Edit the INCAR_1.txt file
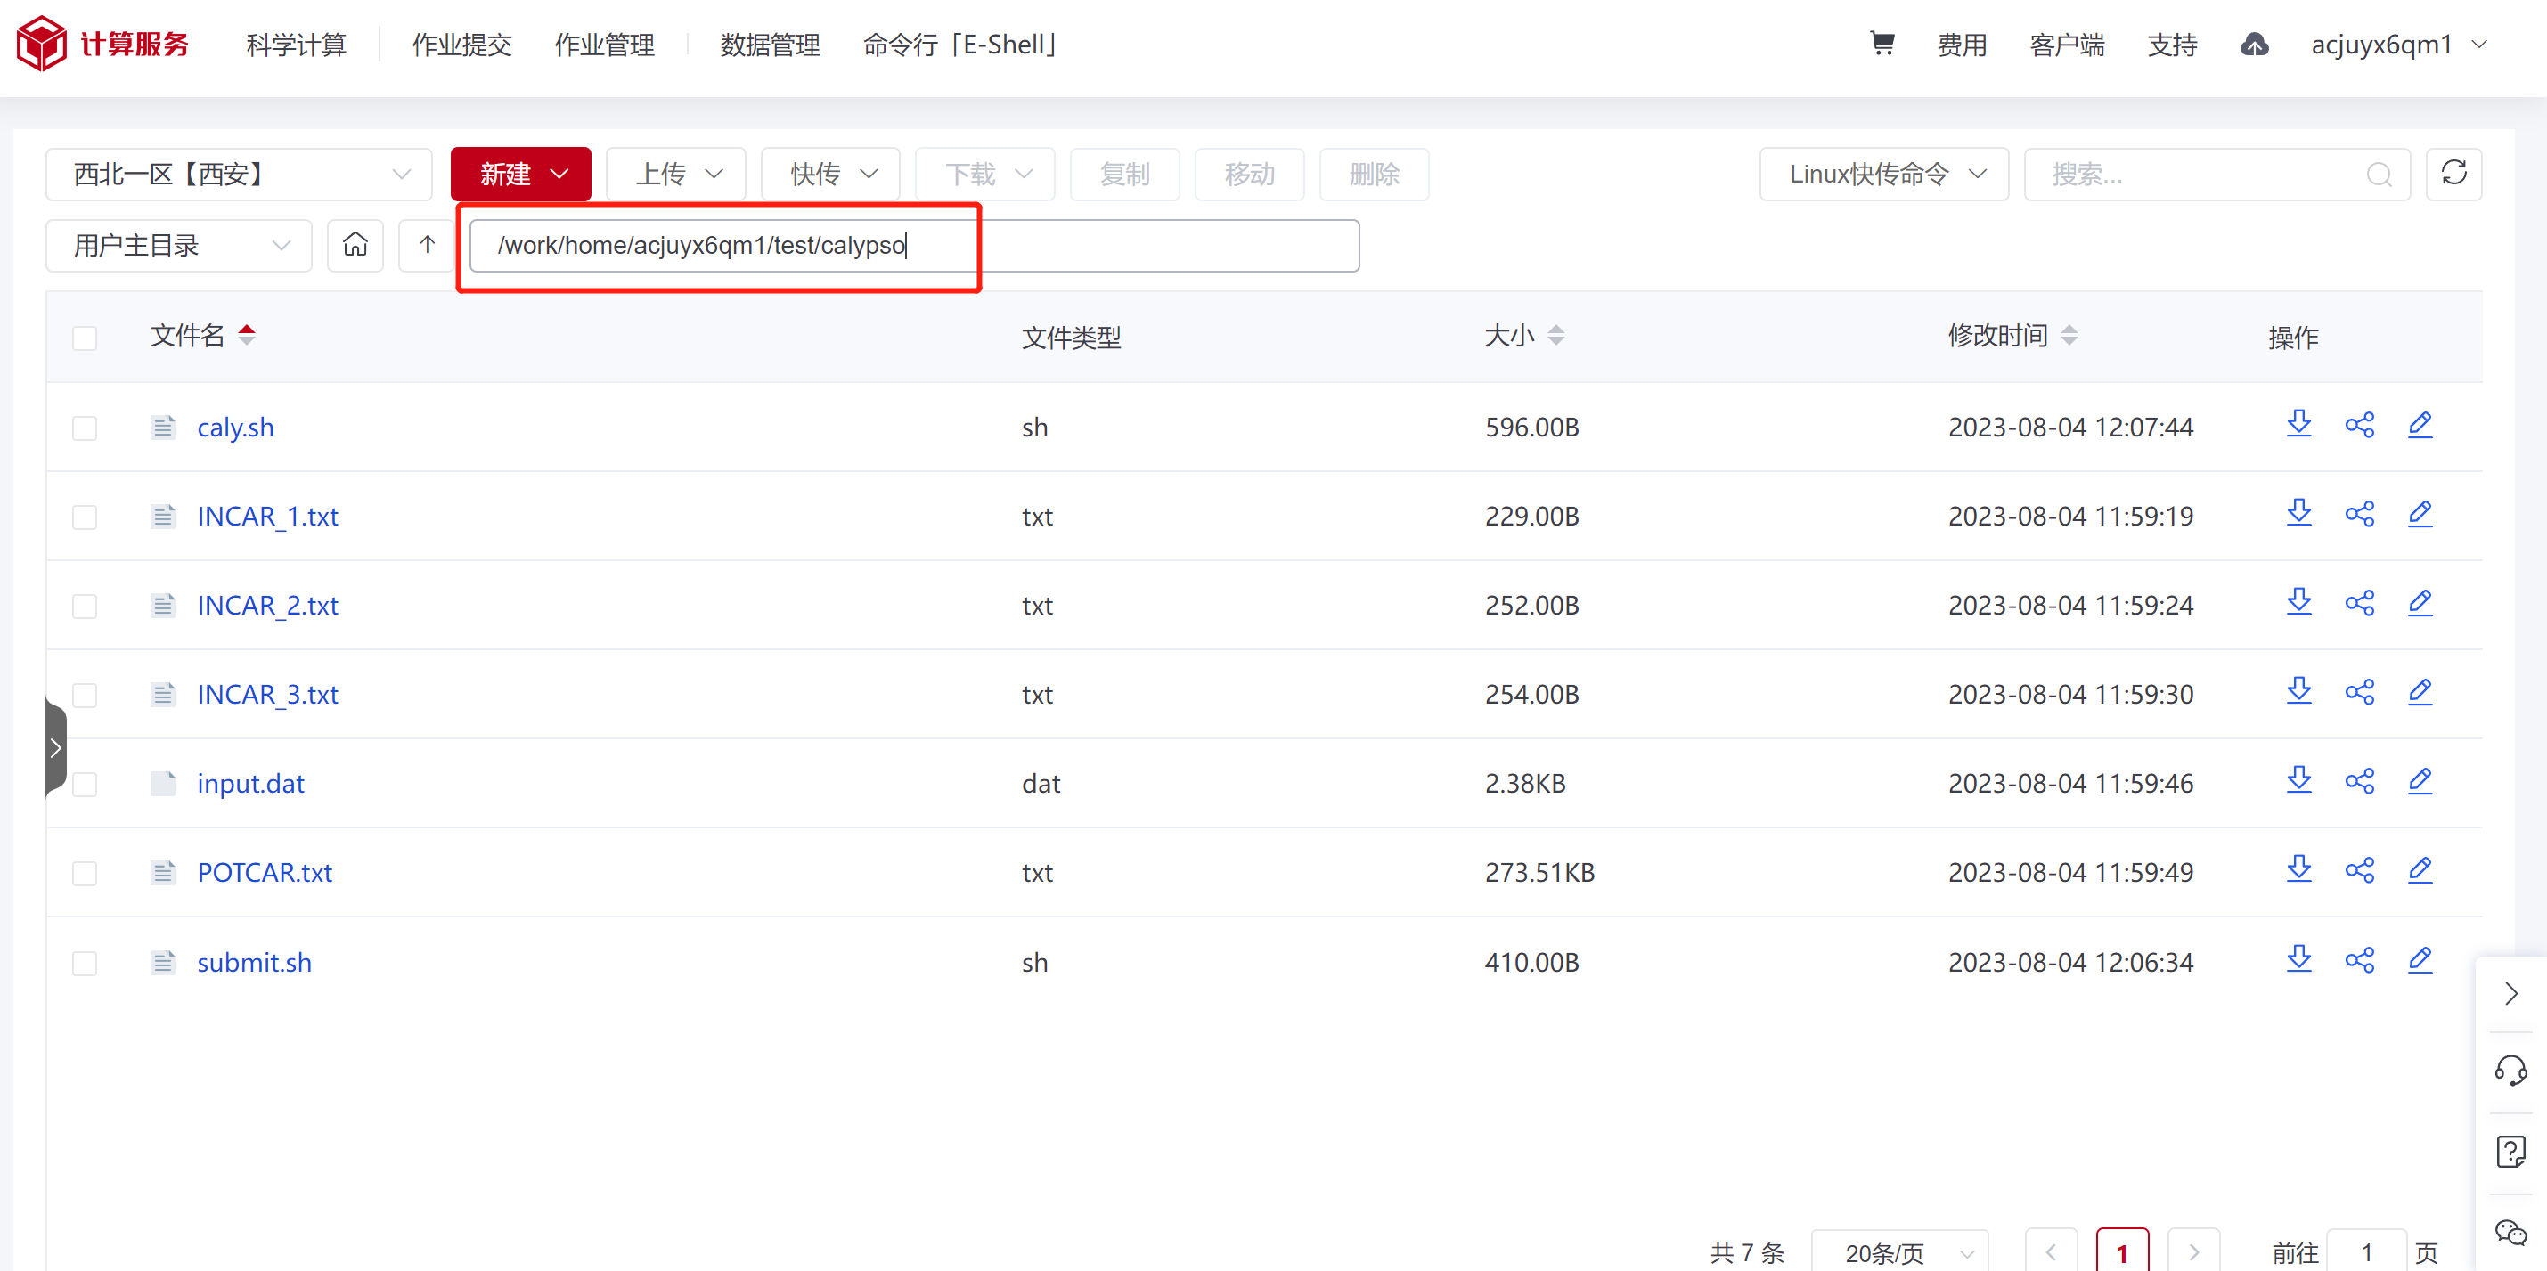 (2420, 514)
